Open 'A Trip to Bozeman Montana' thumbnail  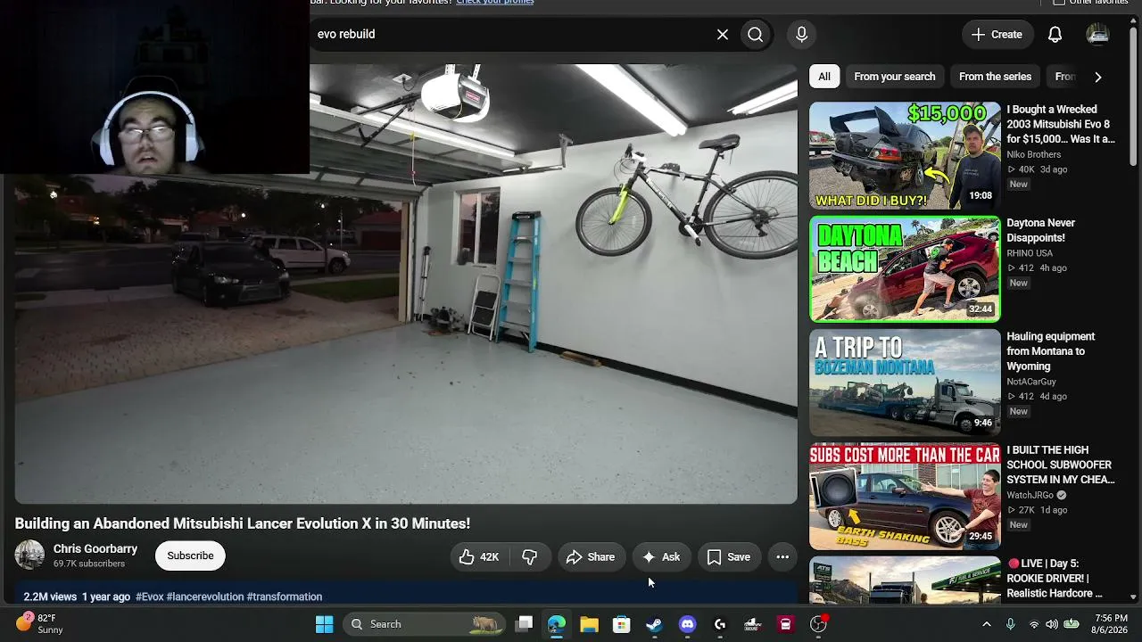(905, 383)
